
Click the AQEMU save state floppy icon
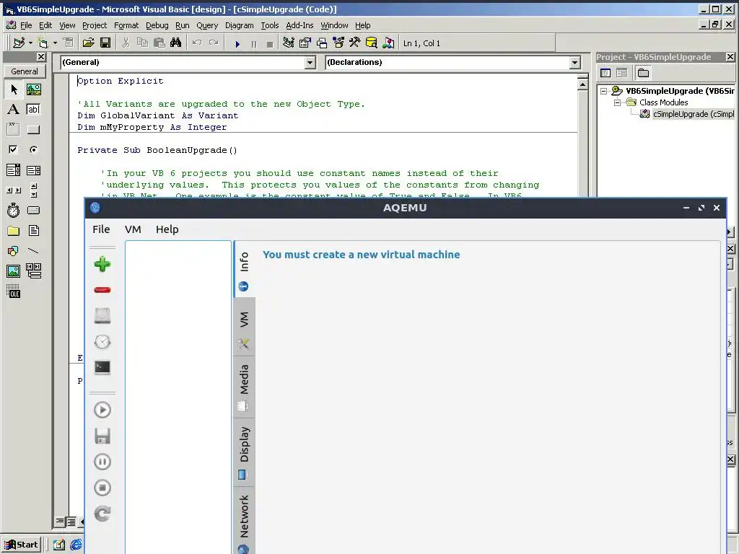[x=102, y=436]
